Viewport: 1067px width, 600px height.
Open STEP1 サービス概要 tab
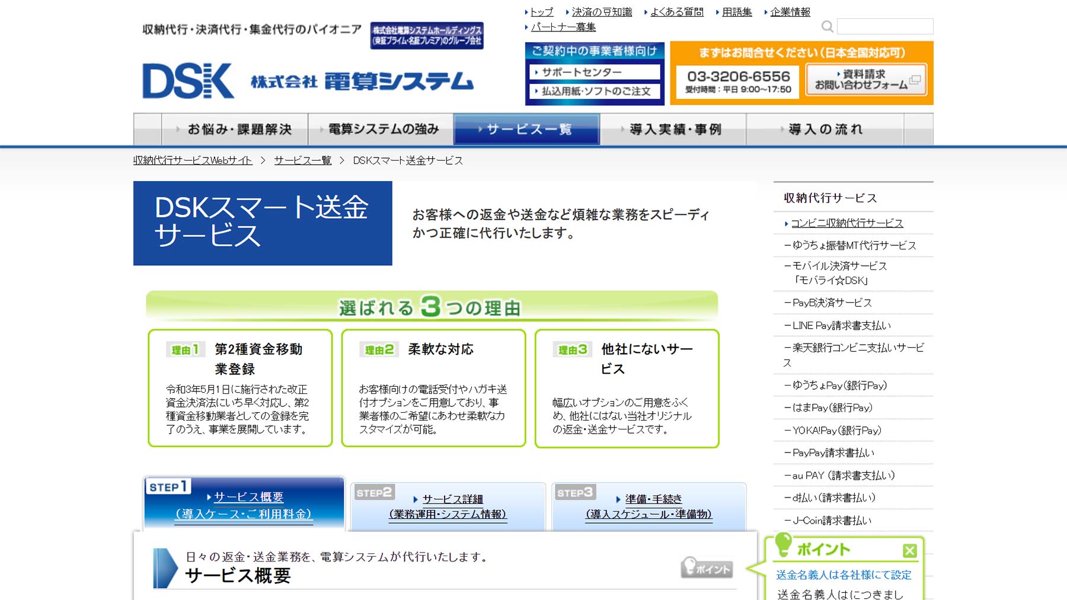tap(244, 503)
